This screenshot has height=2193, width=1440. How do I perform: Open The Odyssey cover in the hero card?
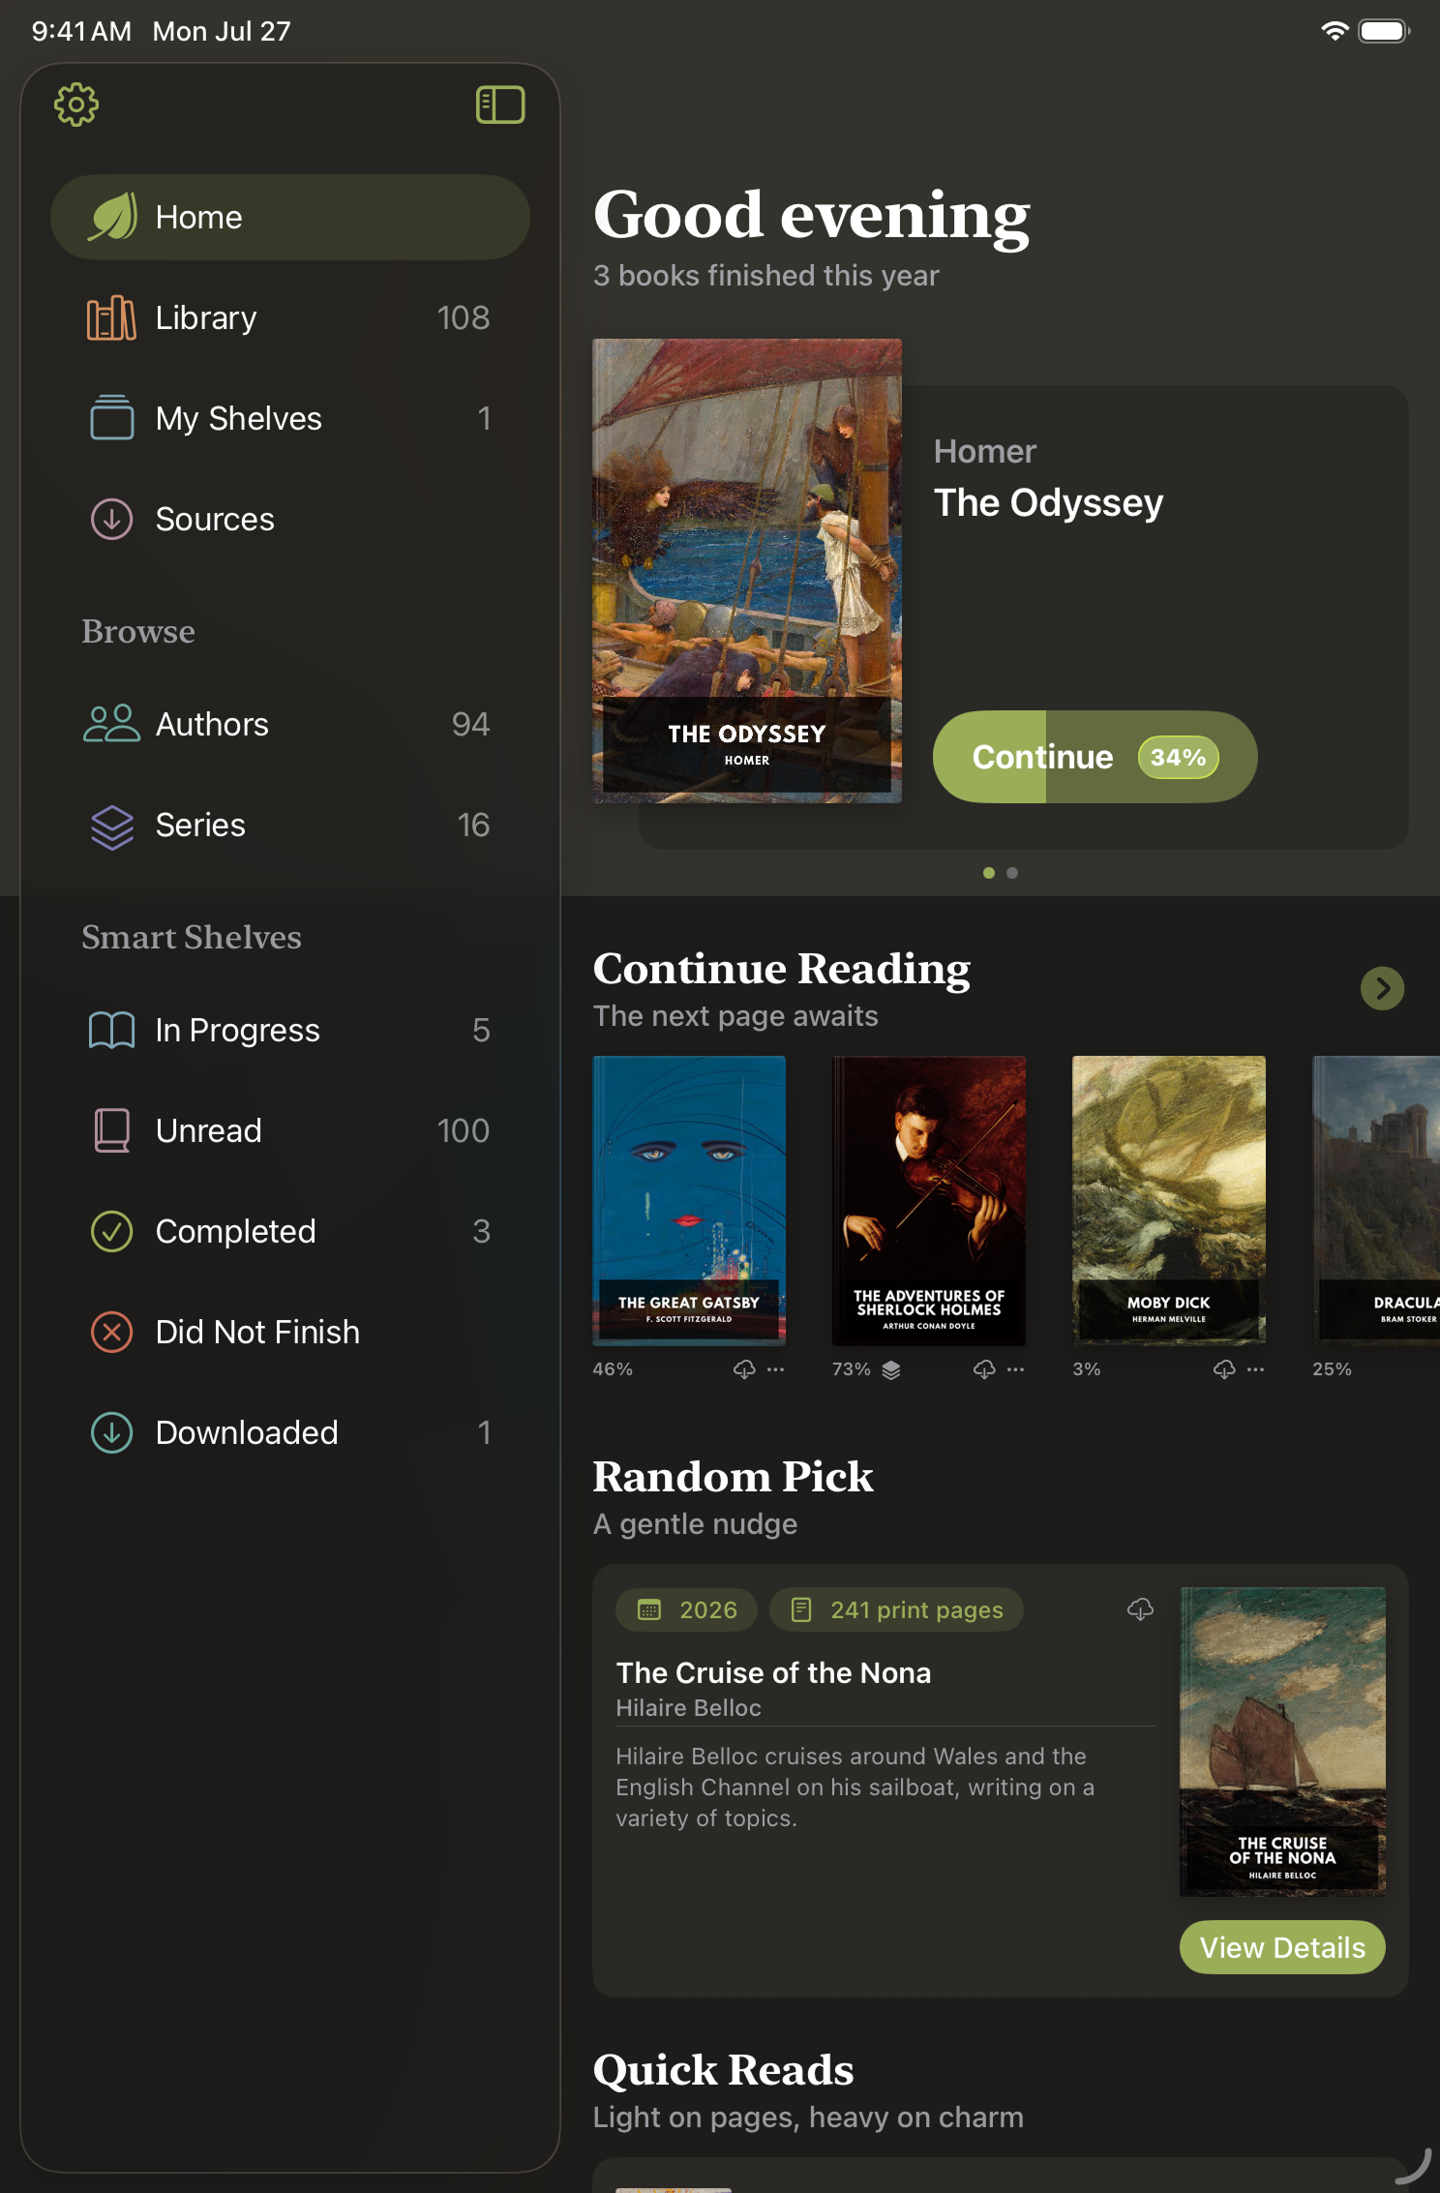point(747,571)
